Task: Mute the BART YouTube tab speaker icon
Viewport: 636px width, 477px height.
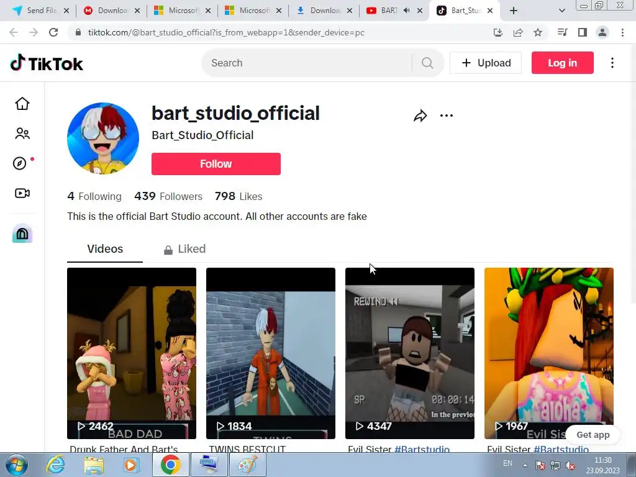Action: click(x=406, y=11)
